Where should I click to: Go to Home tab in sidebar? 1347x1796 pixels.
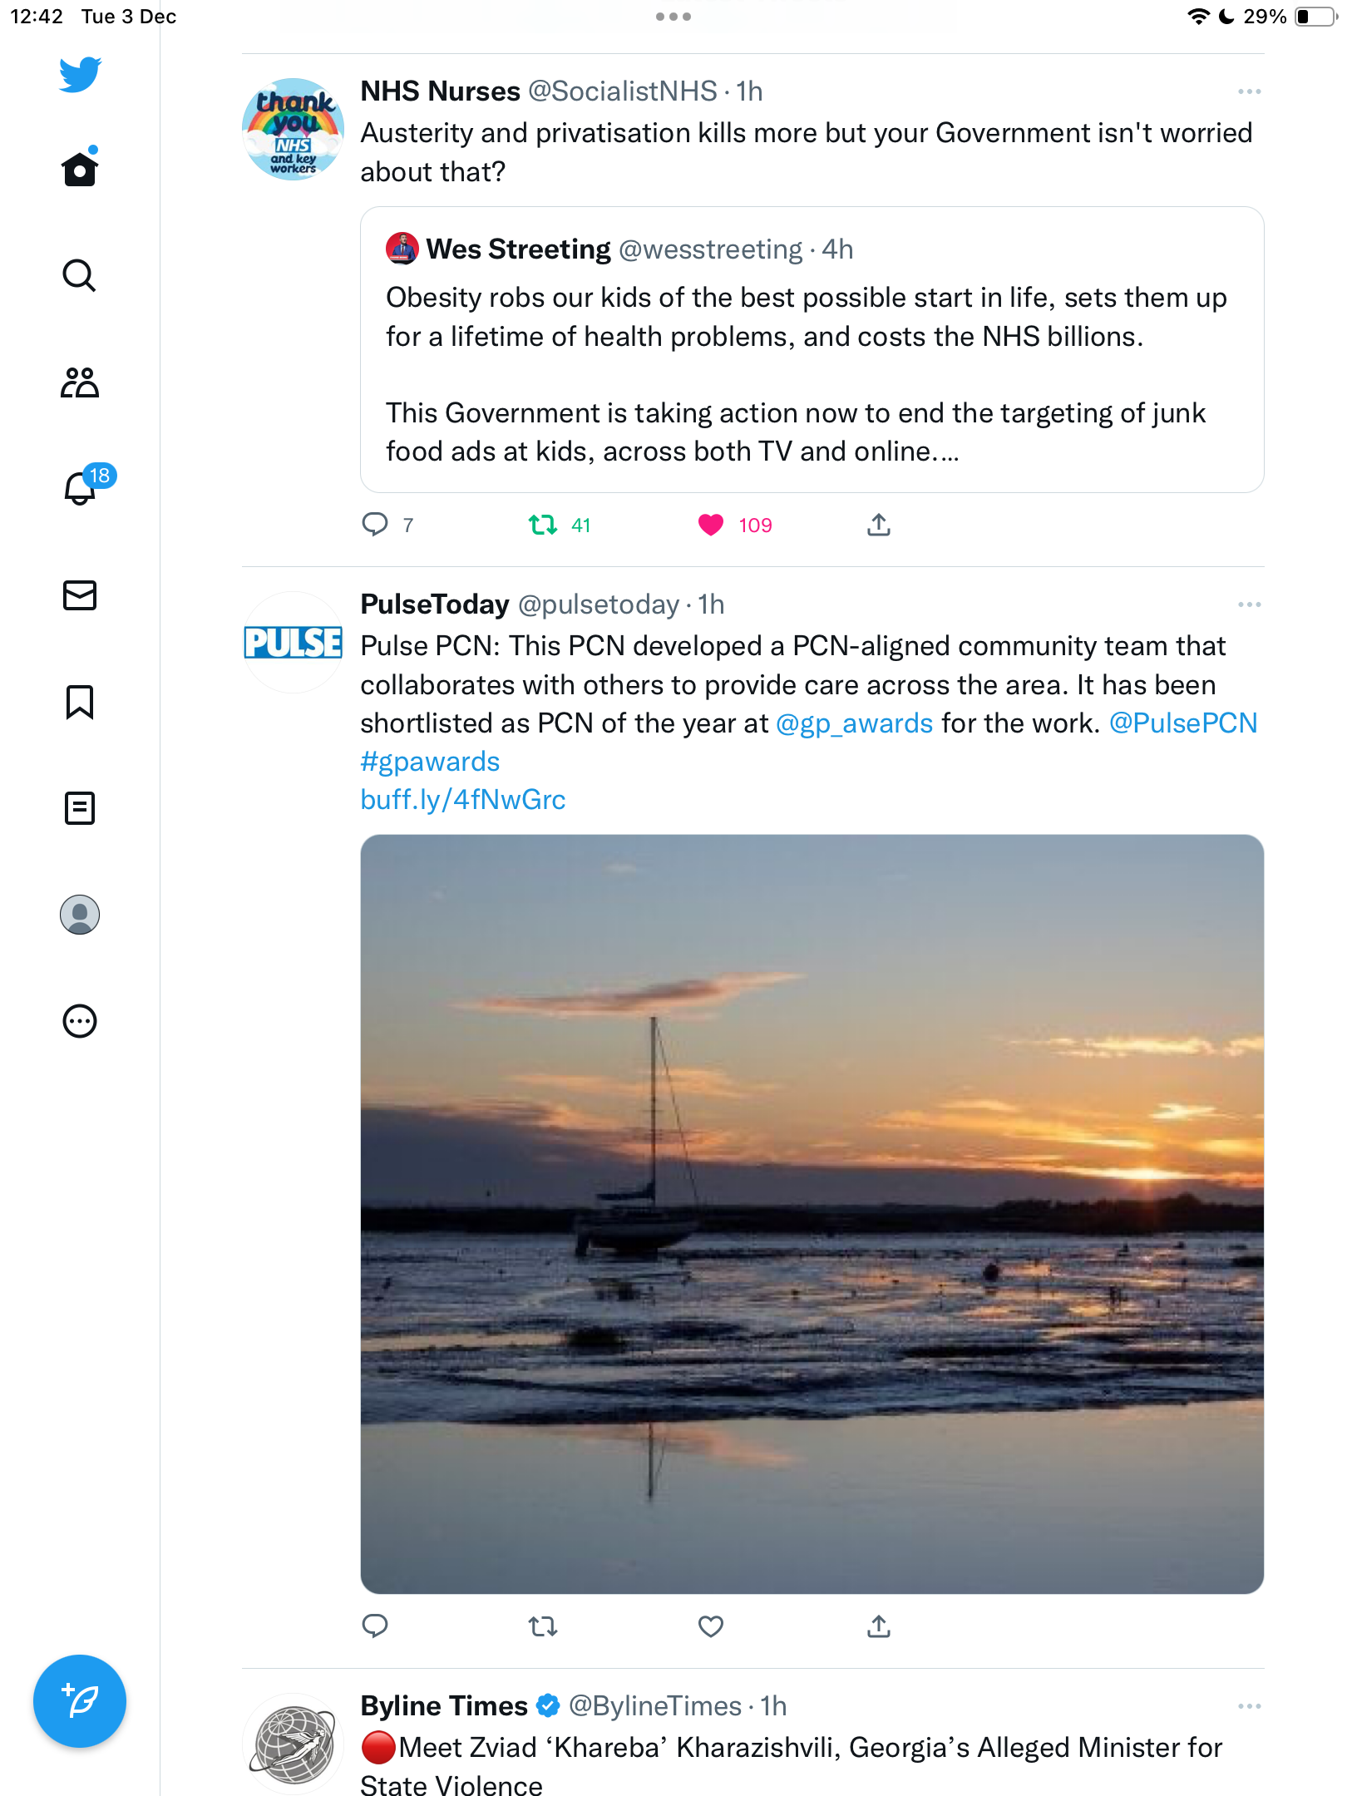pos(80,169)
